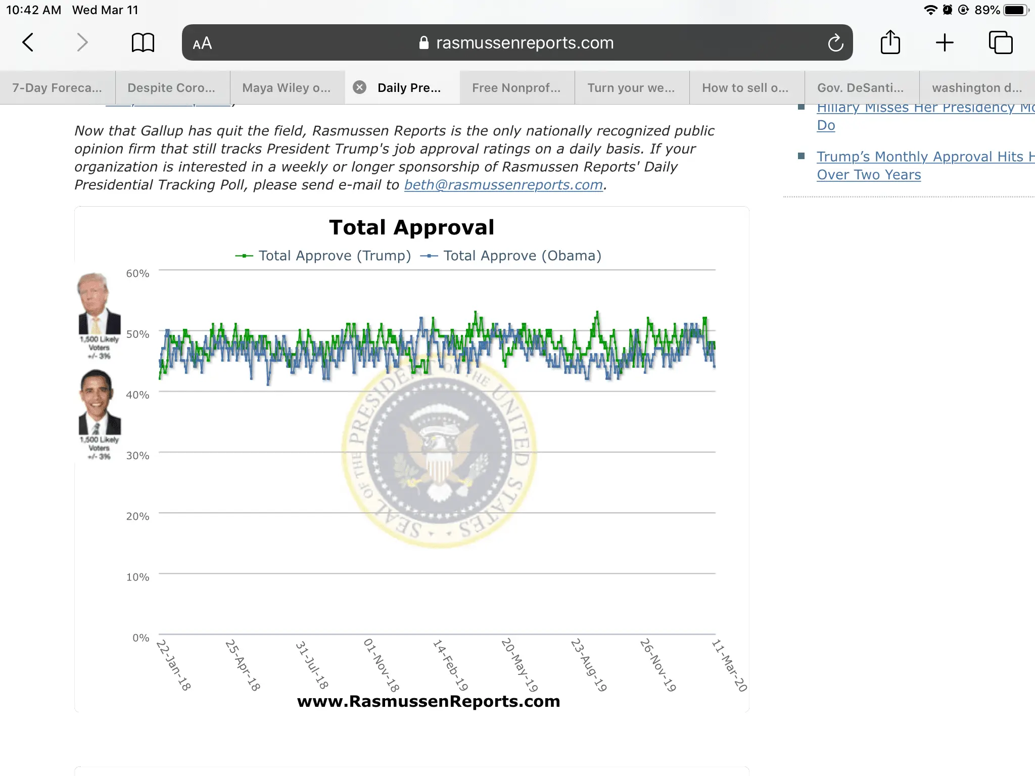Click the 01-Nov-18 axis date label
Image resolution: width=1035 pixels, height=776 pixels.
coord(382,665)
